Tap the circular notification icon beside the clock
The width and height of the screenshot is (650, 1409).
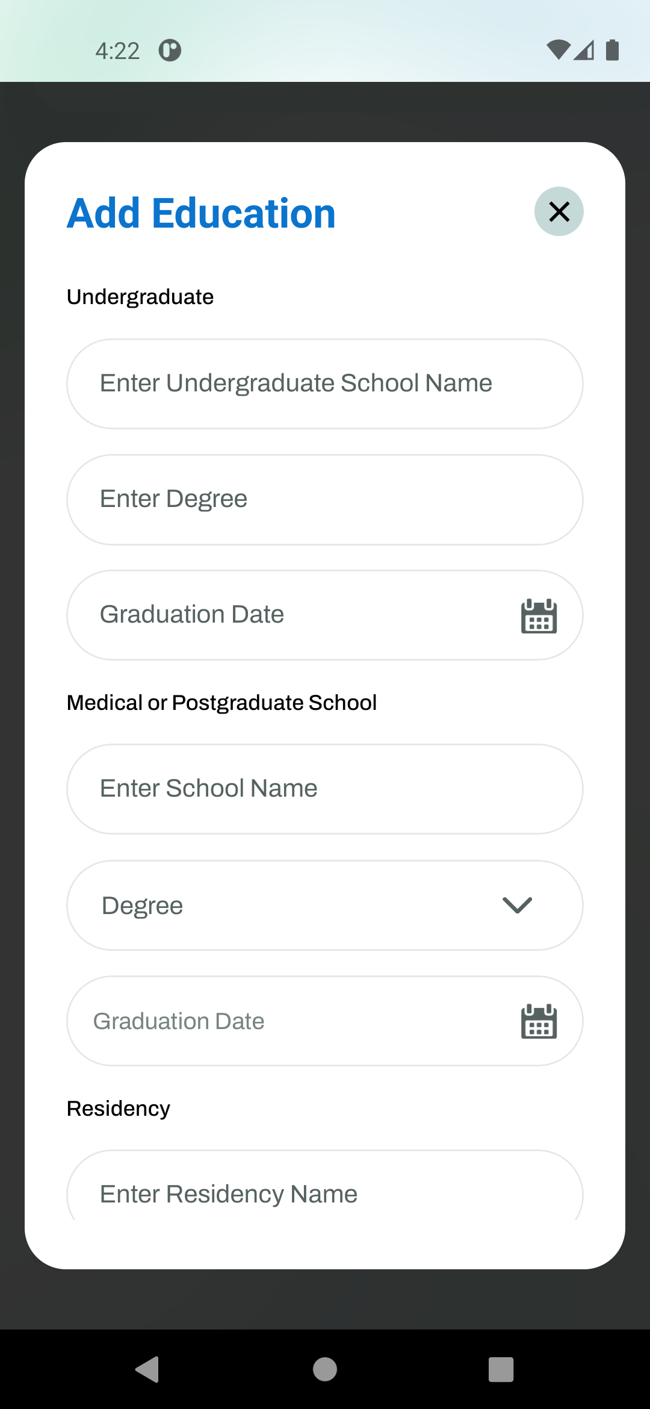coord(170,51)
